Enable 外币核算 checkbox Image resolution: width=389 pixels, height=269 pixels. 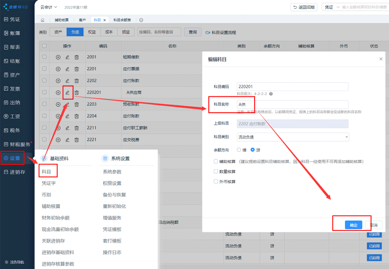click(216, 181)
